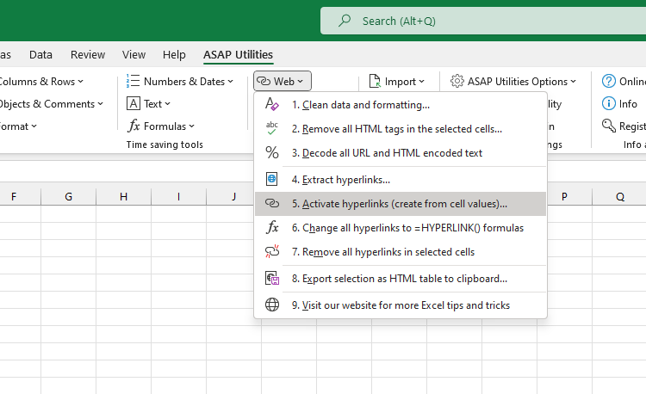Click the fx icon for Change all hyperlinks

[272, 227]
